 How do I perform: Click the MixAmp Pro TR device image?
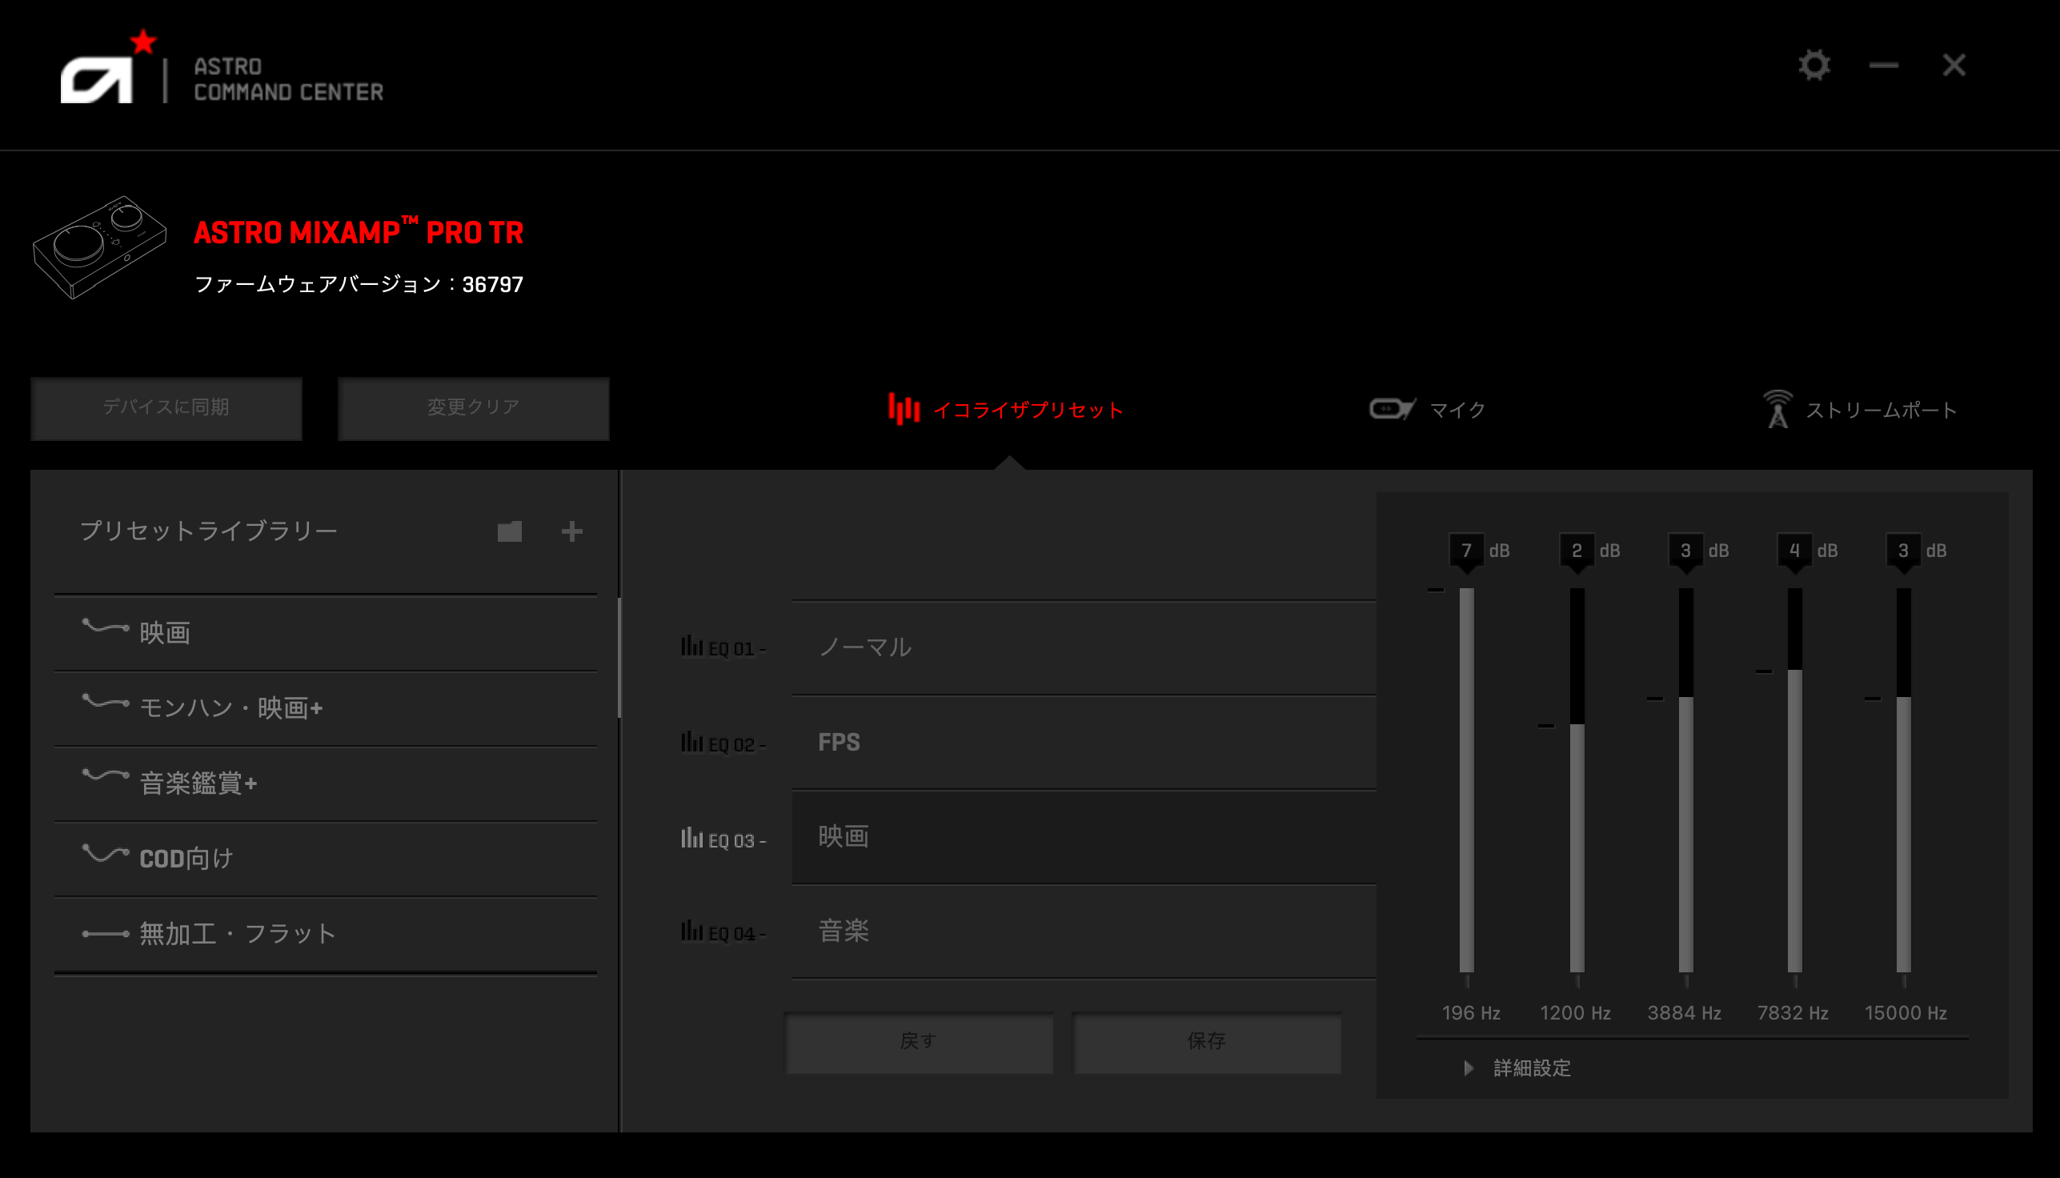pos(98,246)
